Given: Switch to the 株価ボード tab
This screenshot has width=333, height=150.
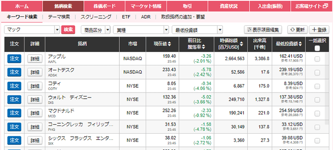Looking at the screenshot, I should [x=104, y=6].
